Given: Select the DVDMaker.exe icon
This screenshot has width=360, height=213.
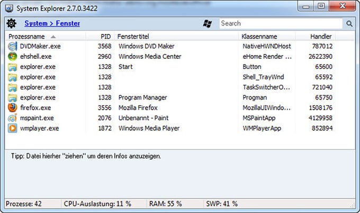Looking at the screenshot, I should (x=12, y=46).
